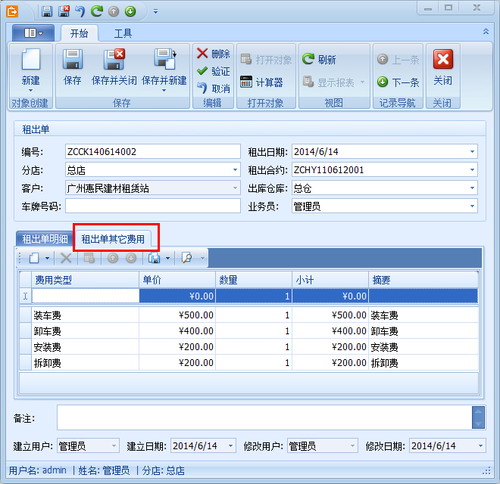This screenshot has height=484, width=500.
Task: Expand the 出库仓库 dropdown
Action: [472, 188]
